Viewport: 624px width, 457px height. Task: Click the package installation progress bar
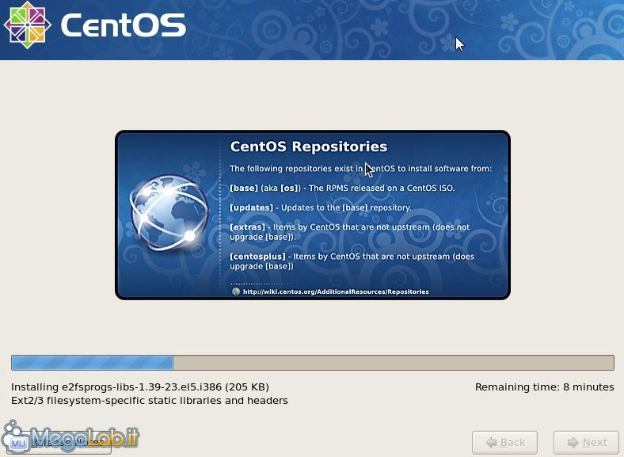313,363
